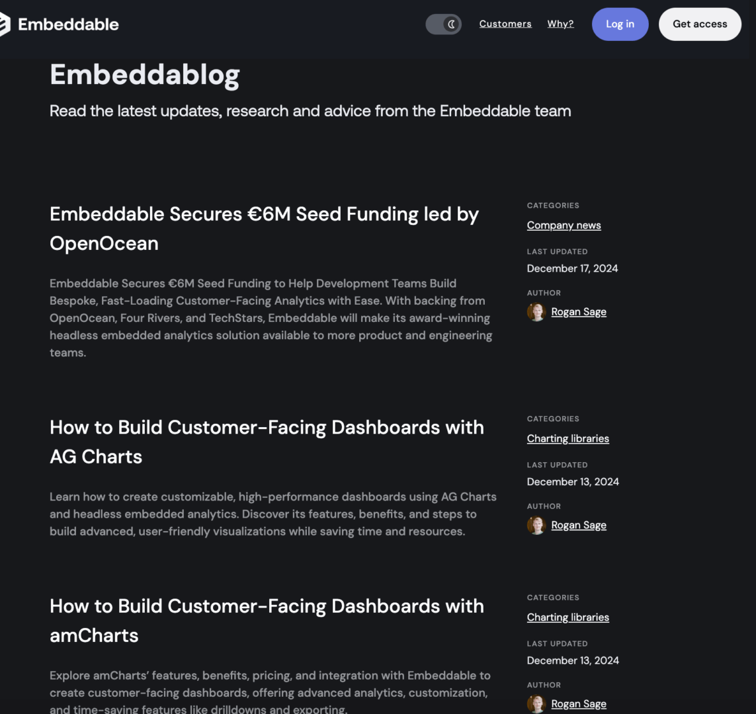Open the Company news category
This screenshot has height=714, width=756.
(x=564, y=225)
